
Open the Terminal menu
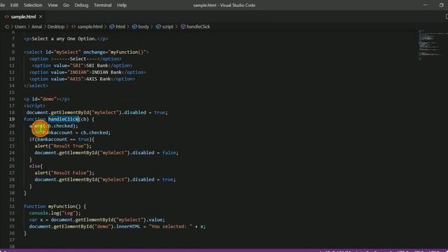(x=103, y=5)
